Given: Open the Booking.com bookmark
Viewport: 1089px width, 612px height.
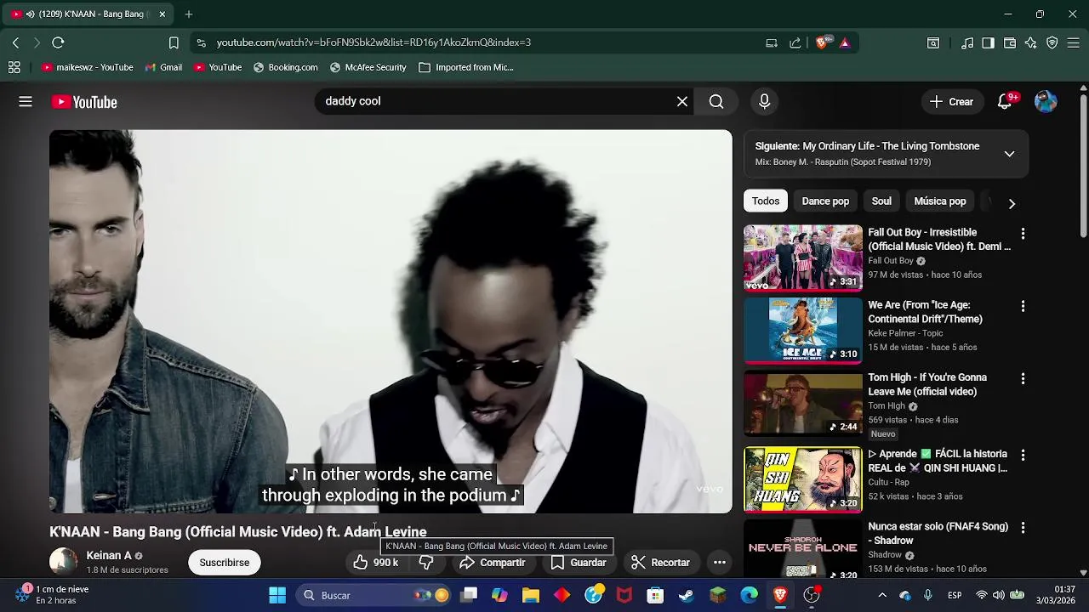Looking at the screenshot, I should click(285, 67).
